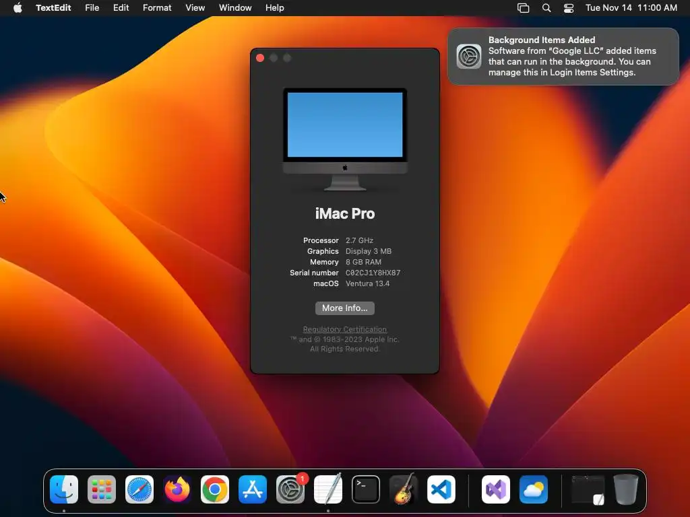The width and height of the screenshot is (690, 517).
Task: Click the Ventura 13.4 macOS version
Action: [367, 283]
